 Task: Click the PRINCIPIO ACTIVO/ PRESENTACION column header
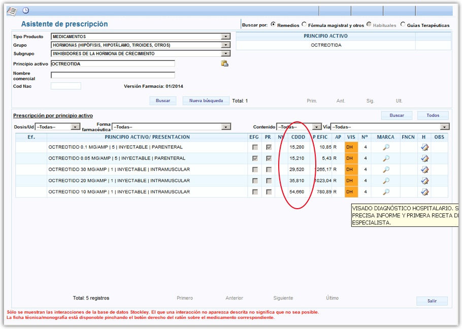(147, 137)
